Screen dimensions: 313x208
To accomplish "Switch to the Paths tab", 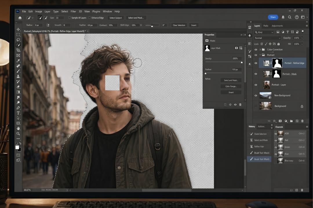I will tap(266, 26).
